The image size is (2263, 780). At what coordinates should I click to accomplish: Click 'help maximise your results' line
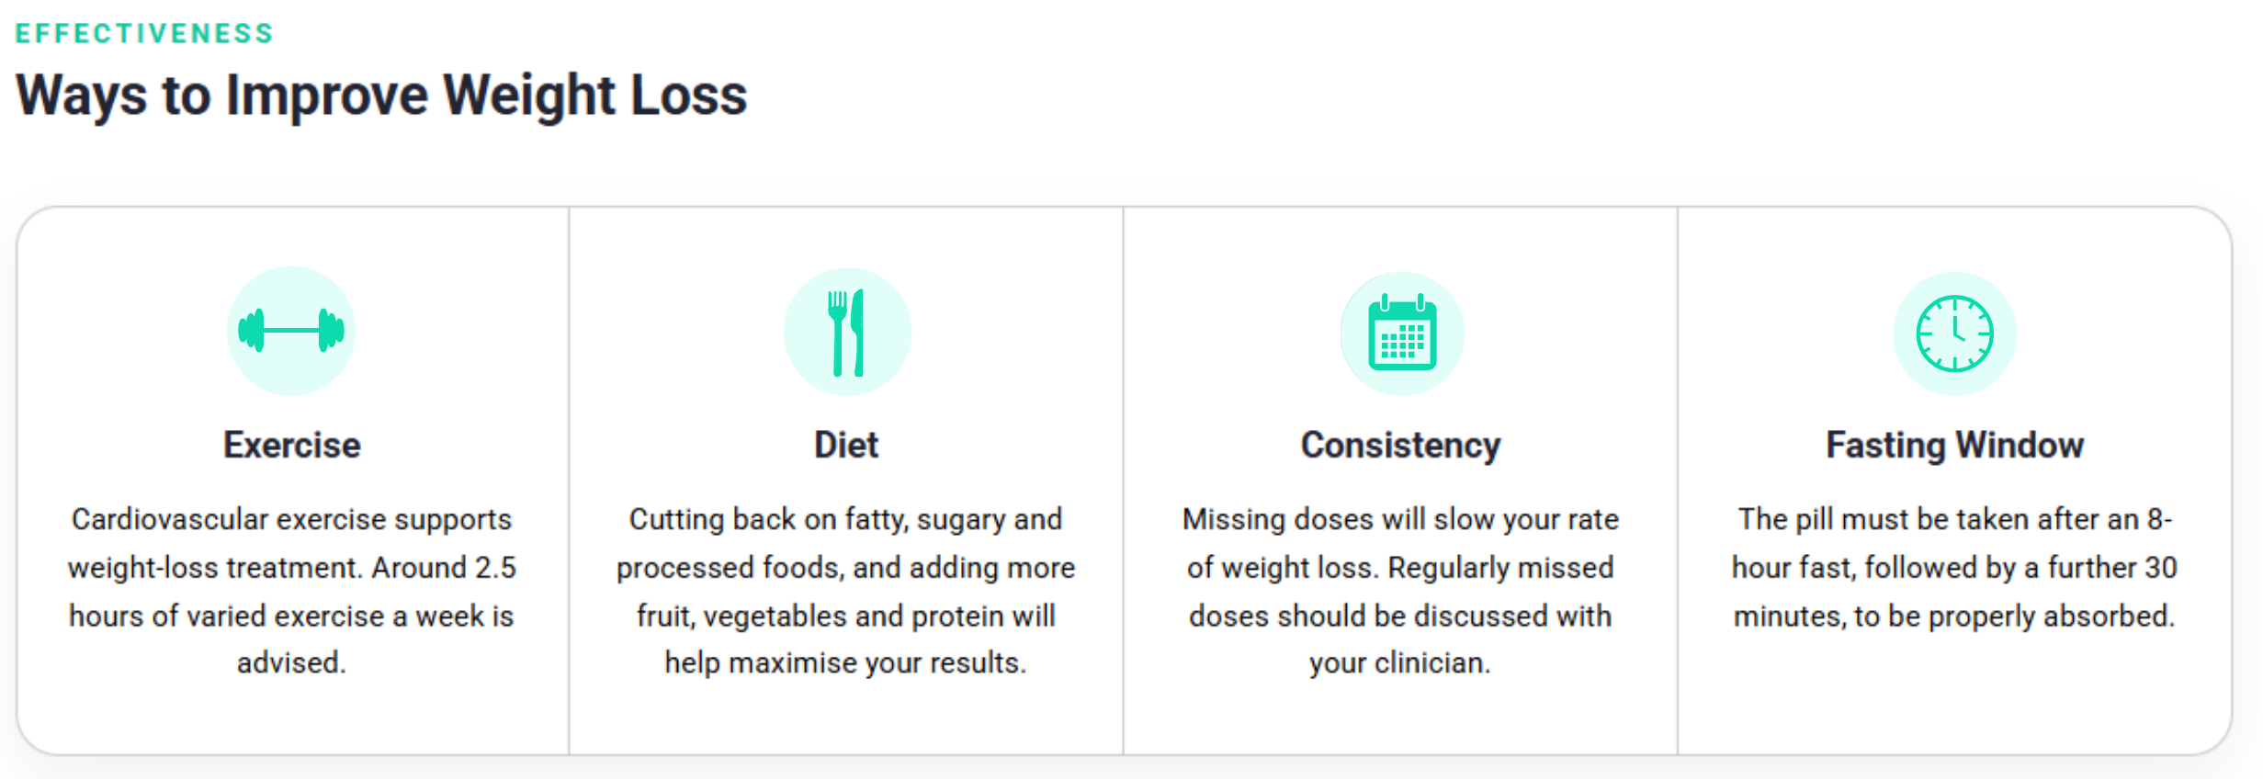(x=845, y=662)
